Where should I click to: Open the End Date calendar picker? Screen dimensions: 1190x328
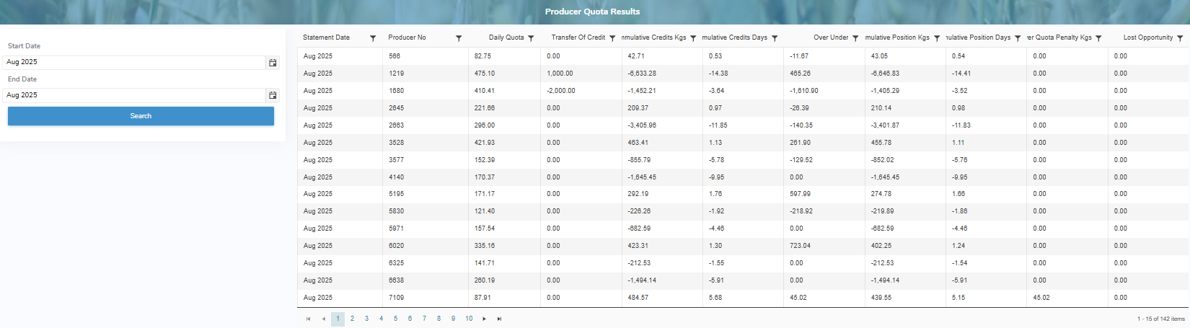[x=273, y=95]
